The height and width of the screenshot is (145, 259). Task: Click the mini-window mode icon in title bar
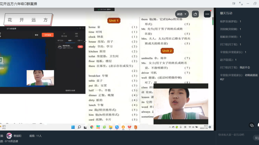coord(234,4)
